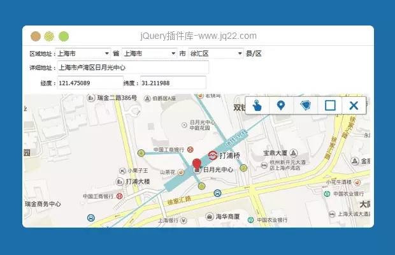The height and width of the screenshot is (255, 395).
Task: Click the 瑞金二路386号 building icon
Action: pos(91,98)
